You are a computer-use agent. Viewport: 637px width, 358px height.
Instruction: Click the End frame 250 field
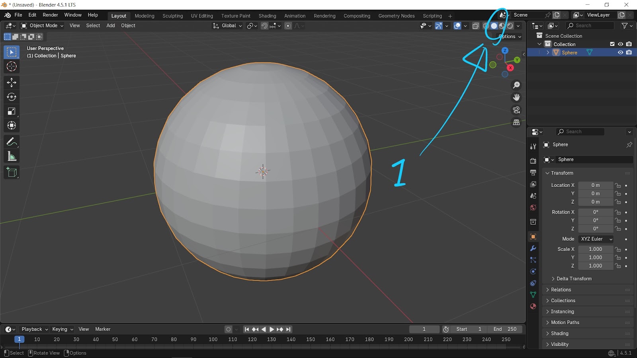coord(504,329)
